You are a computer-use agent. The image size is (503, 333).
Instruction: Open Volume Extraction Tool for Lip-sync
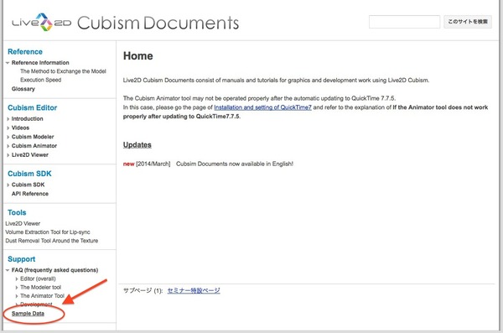[48, 232]
